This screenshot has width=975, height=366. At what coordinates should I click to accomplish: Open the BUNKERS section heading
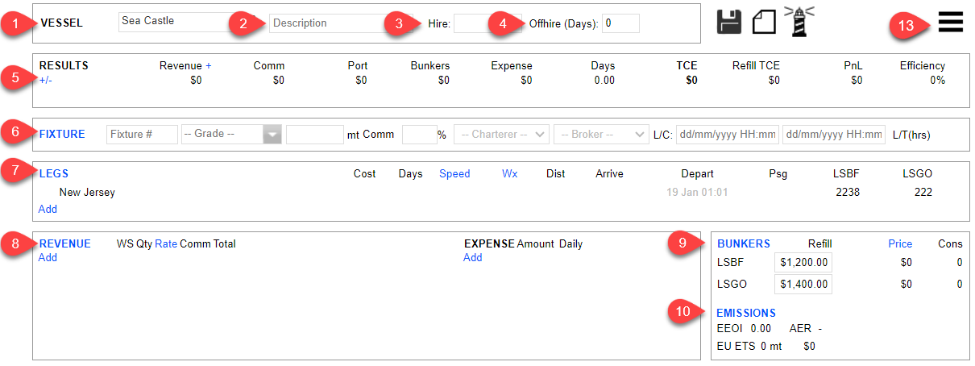[743, 243]
